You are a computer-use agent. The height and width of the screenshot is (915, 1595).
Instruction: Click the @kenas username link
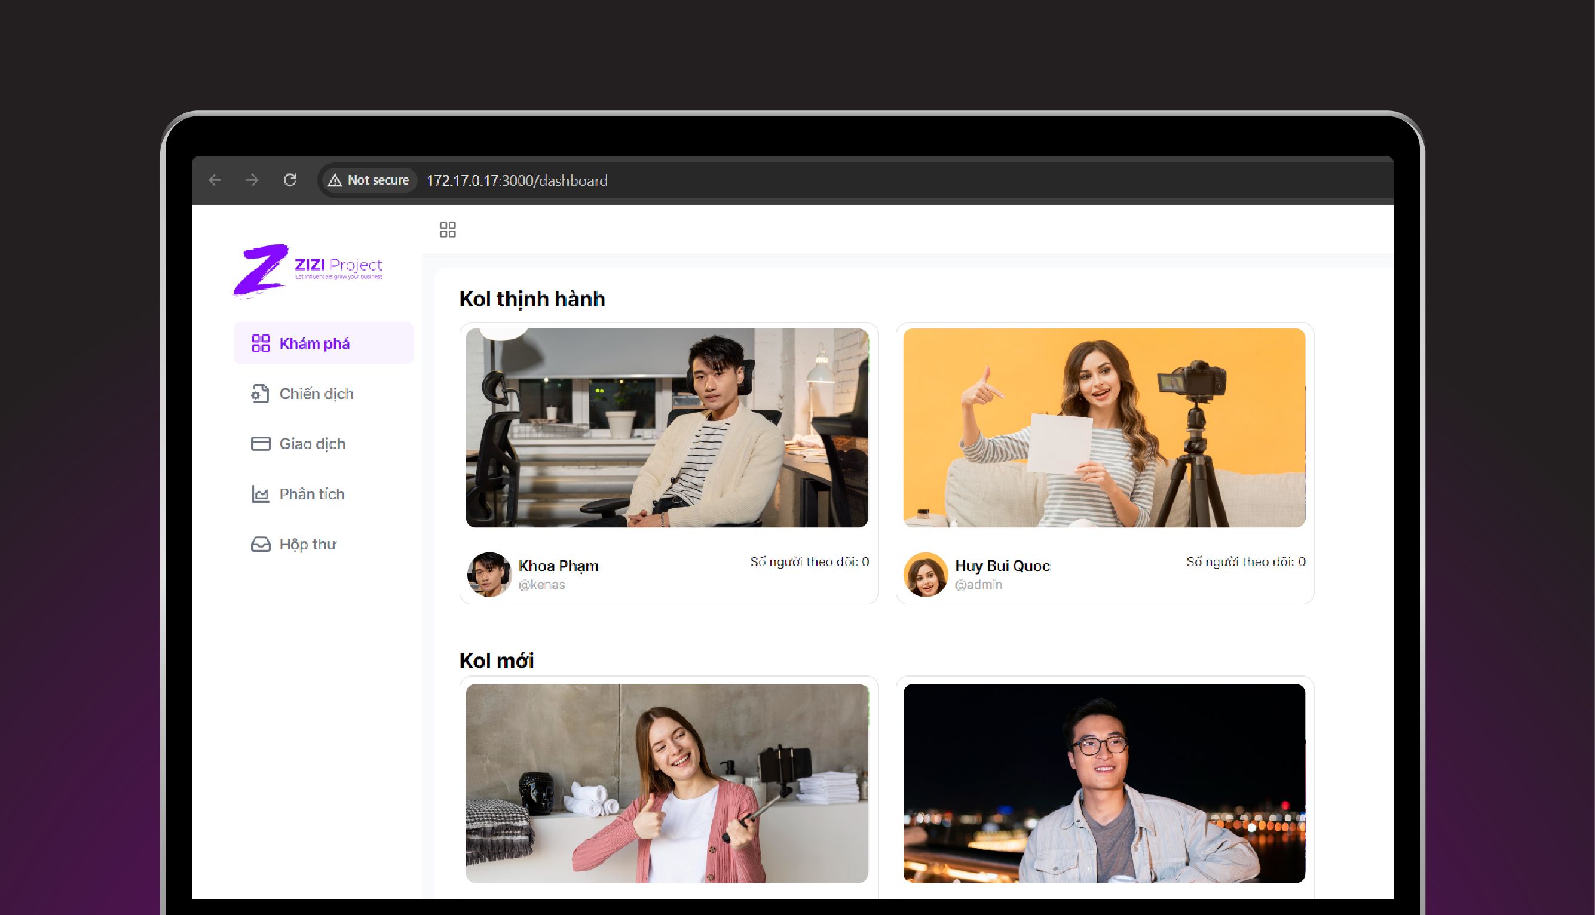(x=541, y=585)
